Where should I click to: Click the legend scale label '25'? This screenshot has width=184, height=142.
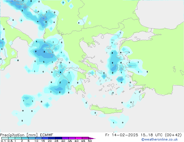click(x=56, y=141)
